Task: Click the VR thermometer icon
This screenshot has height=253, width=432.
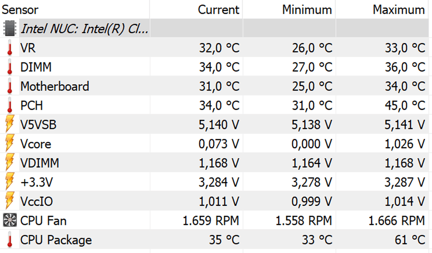Action: 10,48
